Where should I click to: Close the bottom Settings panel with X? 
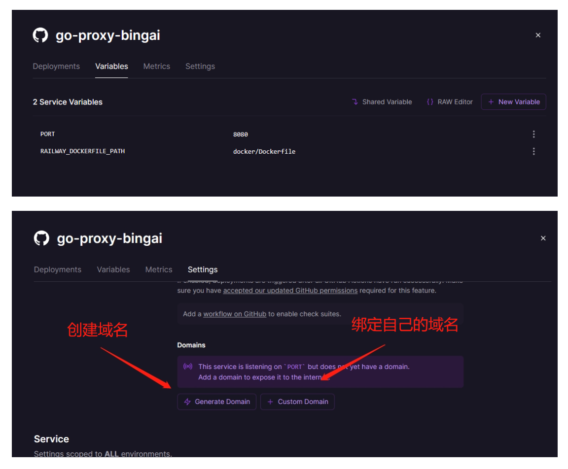click(x=543, y=238)
